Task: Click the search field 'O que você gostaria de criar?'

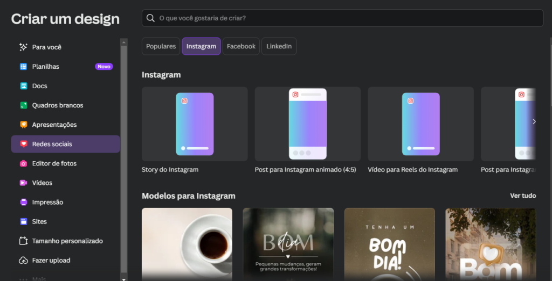Action: pyautogui.click(x=342, y=18)
